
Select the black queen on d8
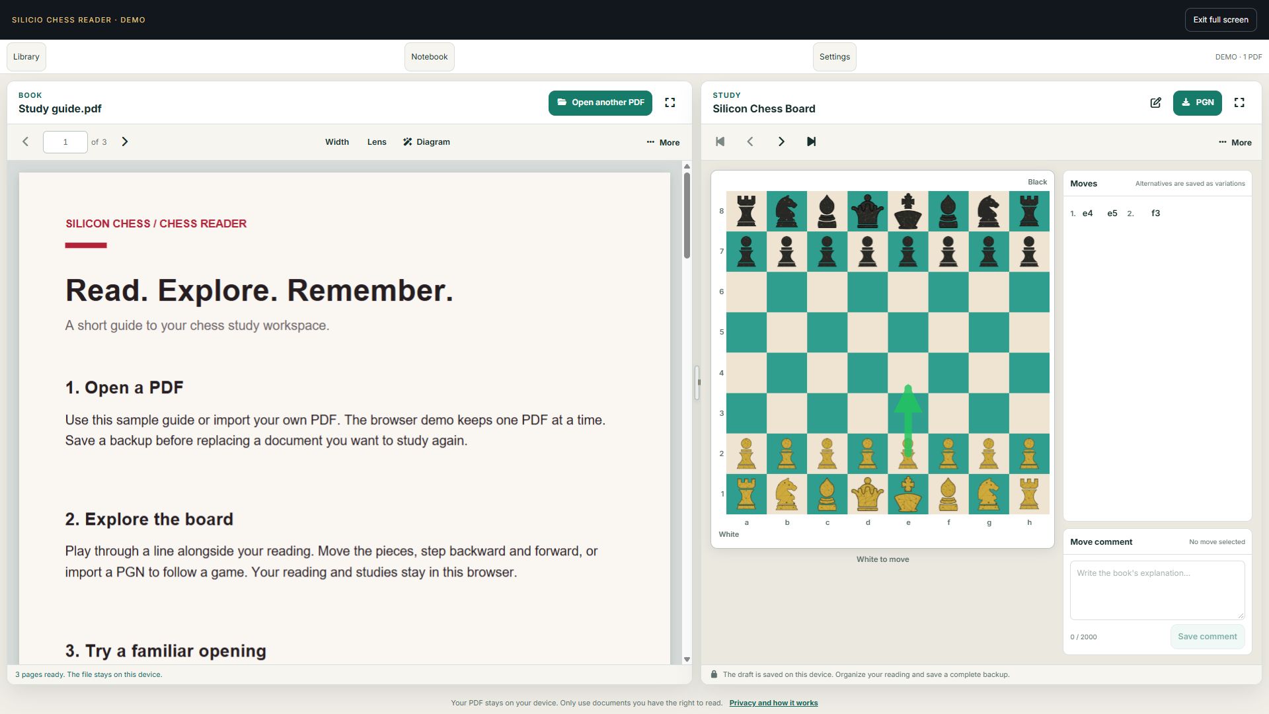point(868,211)
